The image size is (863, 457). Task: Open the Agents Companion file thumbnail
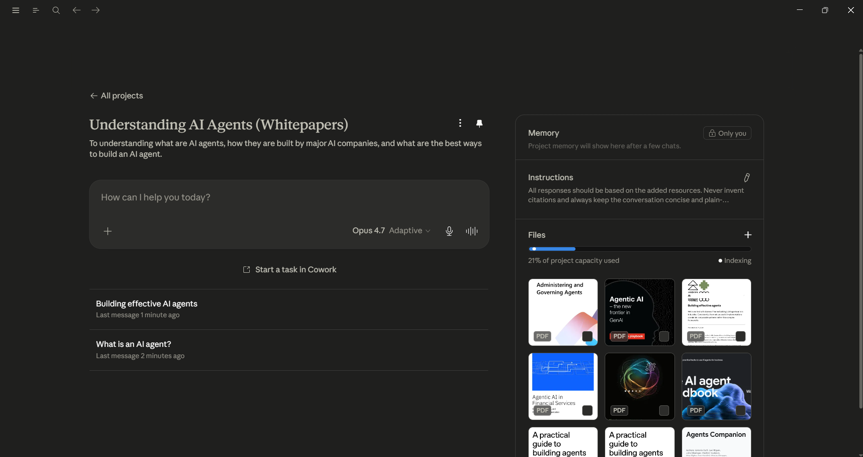pos(716,442)
